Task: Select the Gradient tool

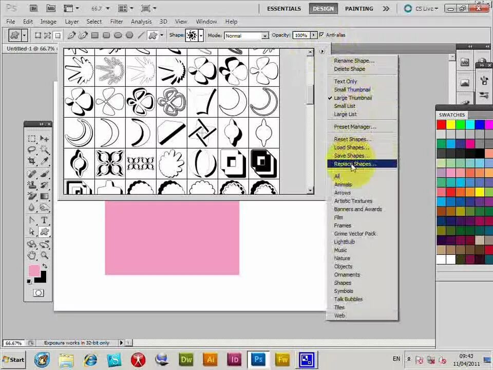Action: [44, 196]
